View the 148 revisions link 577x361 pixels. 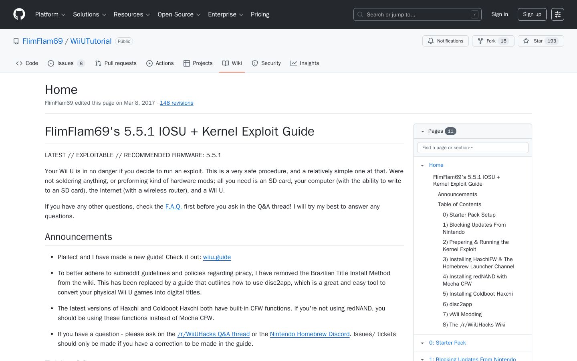pyautogui.click(x=177, y=103)
